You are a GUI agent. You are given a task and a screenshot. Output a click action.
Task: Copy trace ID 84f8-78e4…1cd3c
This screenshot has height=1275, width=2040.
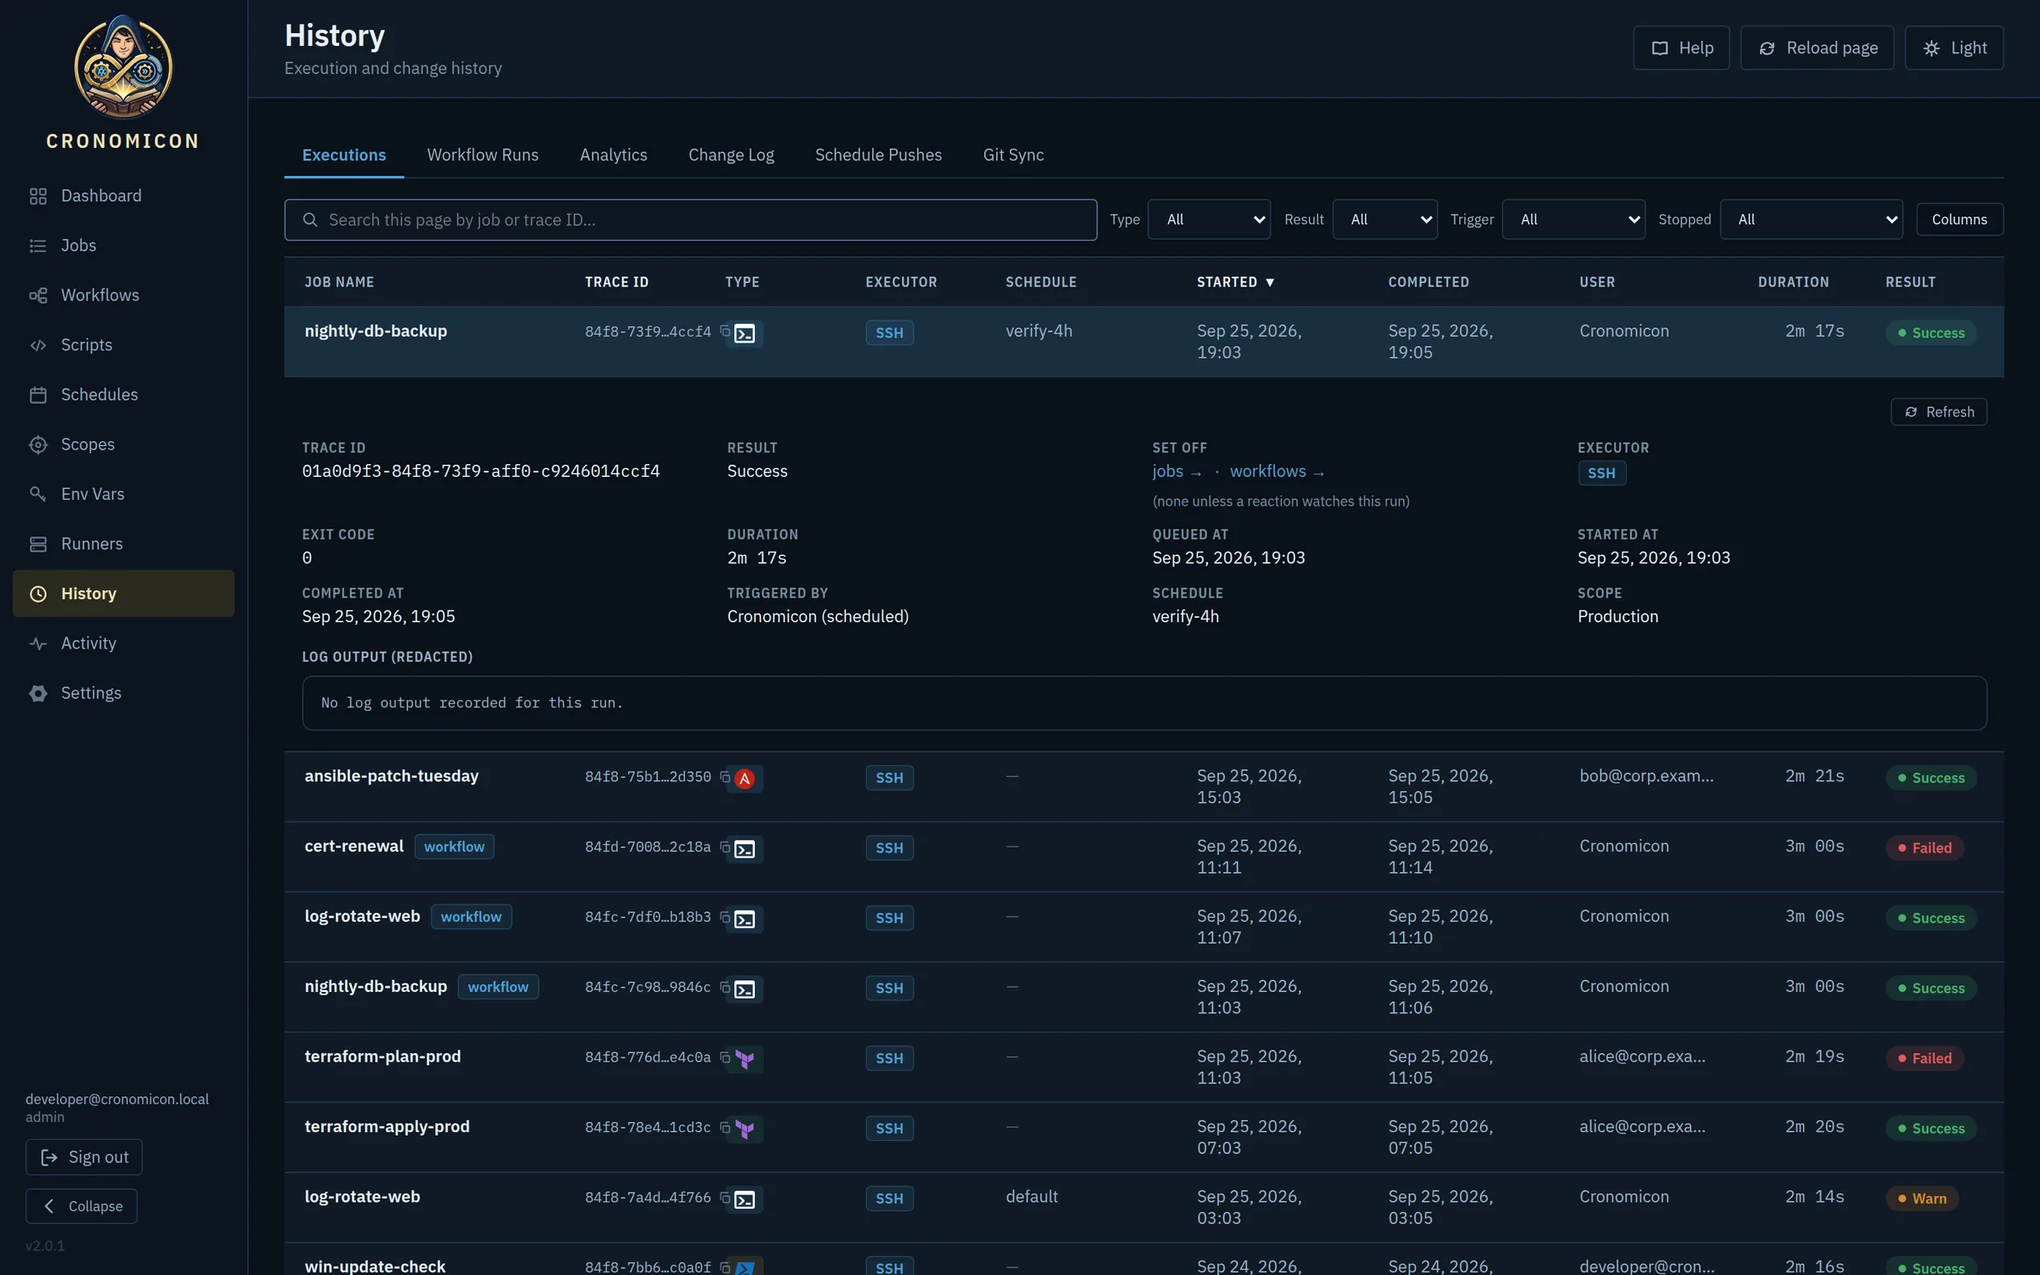click(725, 1128)
